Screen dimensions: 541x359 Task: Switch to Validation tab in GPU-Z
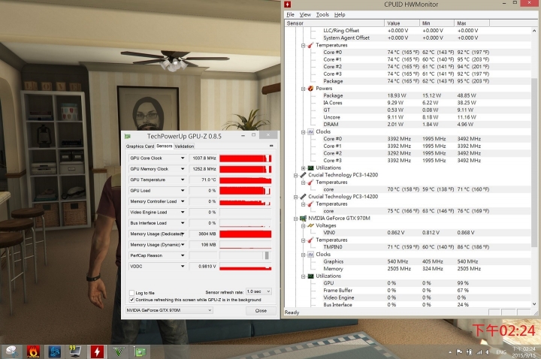[184, 146]
